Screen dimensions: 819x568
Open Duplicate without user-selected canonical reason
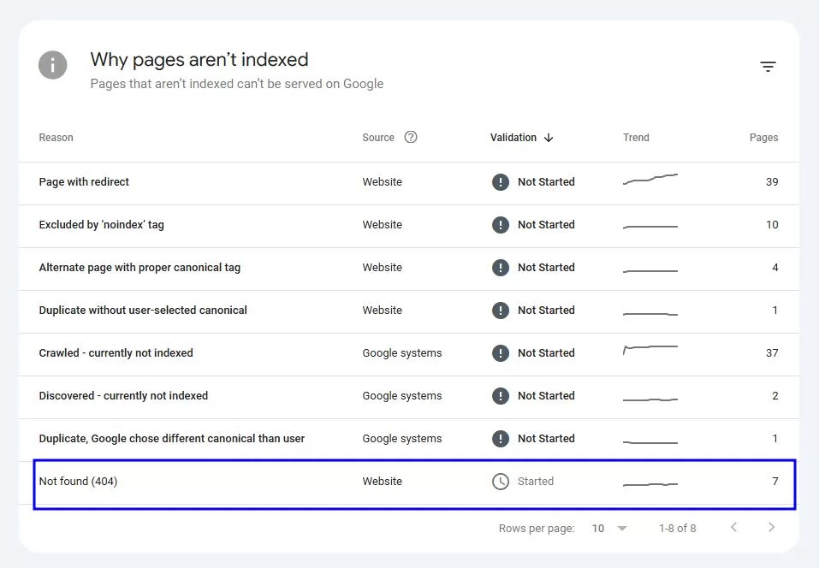click(143, 311)
